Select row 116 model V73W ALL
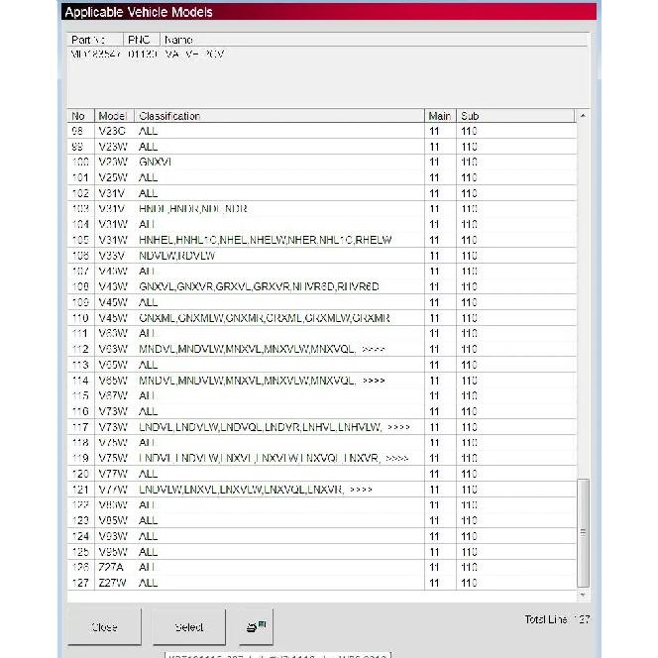 (x=322, y=411)
